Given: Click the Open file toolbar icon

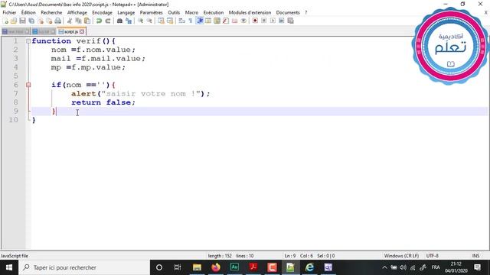Looking at the screenshot, I should pos(14,21).
